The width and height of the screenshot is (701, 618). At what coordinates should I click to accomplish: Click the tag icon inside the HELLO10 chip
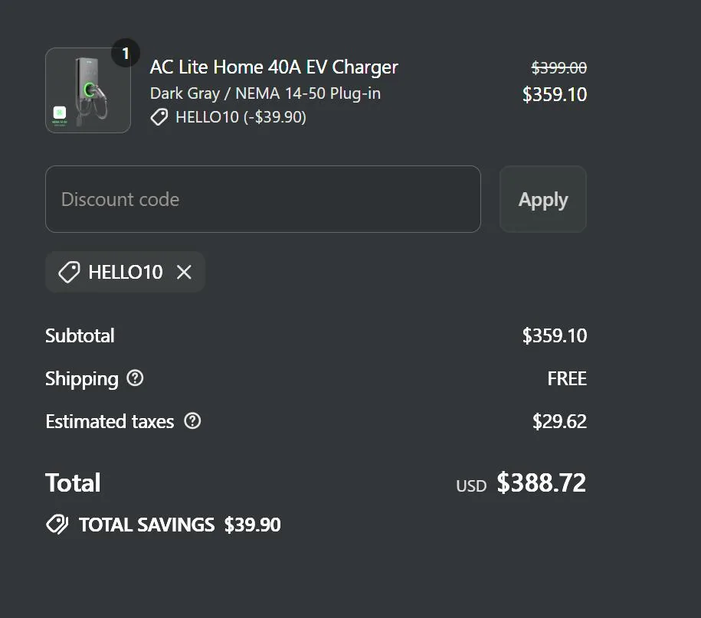(69, 272)
